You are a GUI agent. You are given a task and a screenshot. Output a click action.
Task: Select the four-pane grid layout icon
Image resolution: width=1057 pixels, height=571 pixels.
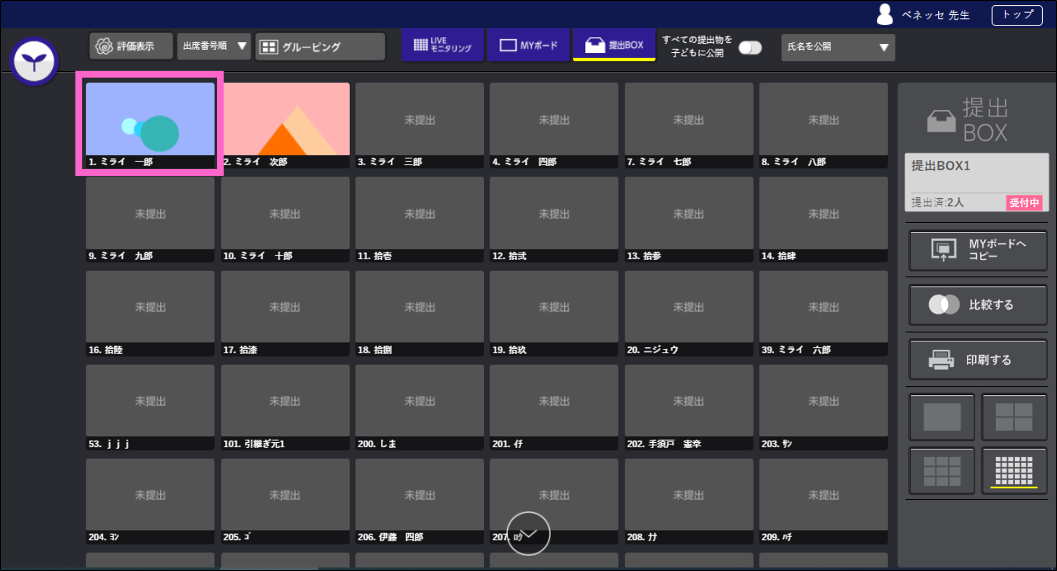[x=1013, y=417]
